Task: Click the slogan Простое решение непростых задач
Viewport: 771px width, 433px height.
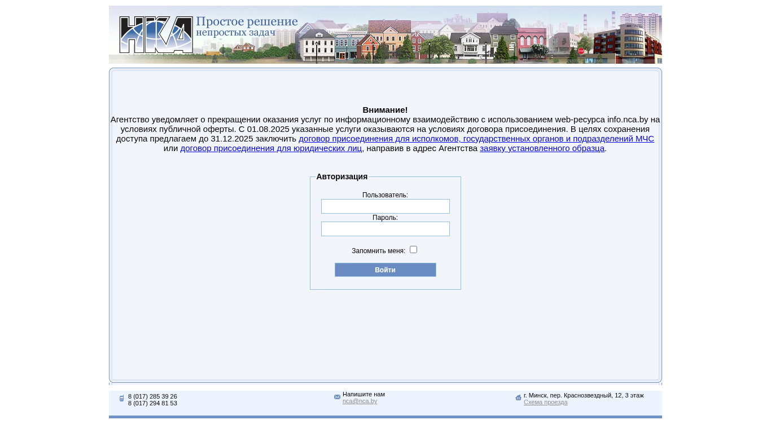Action: tap(247, 27)
